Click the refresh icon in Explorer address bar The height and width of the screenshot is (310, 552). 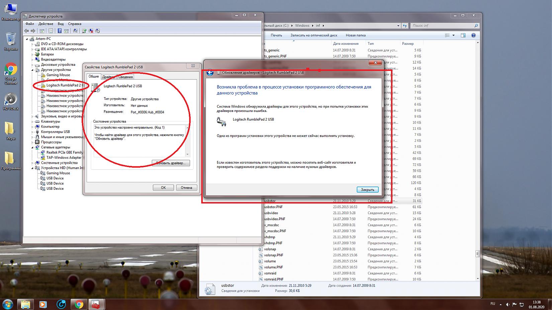pyautogui.click(x=405, y=25)
